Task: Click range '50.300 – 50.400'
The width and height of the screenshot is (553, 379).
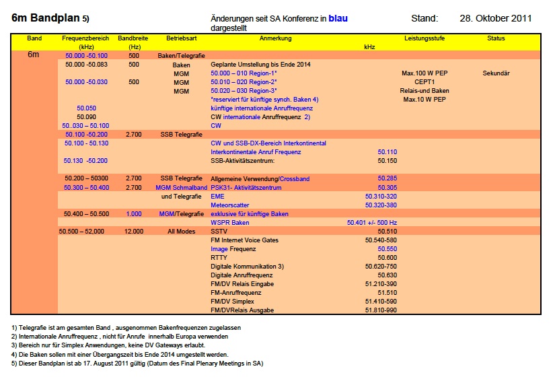Action: pyautogui.click(x=86, y=187)
